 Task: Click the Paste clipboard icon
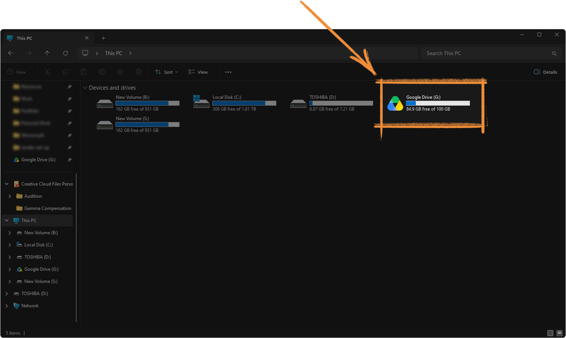(x=83, y=72)
